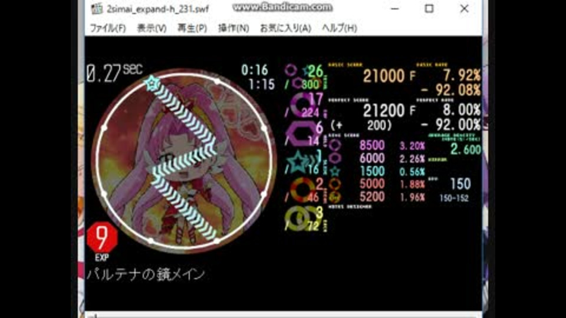
Task: Open the 再生(P) menu
Action: click(x=192, y=28)
